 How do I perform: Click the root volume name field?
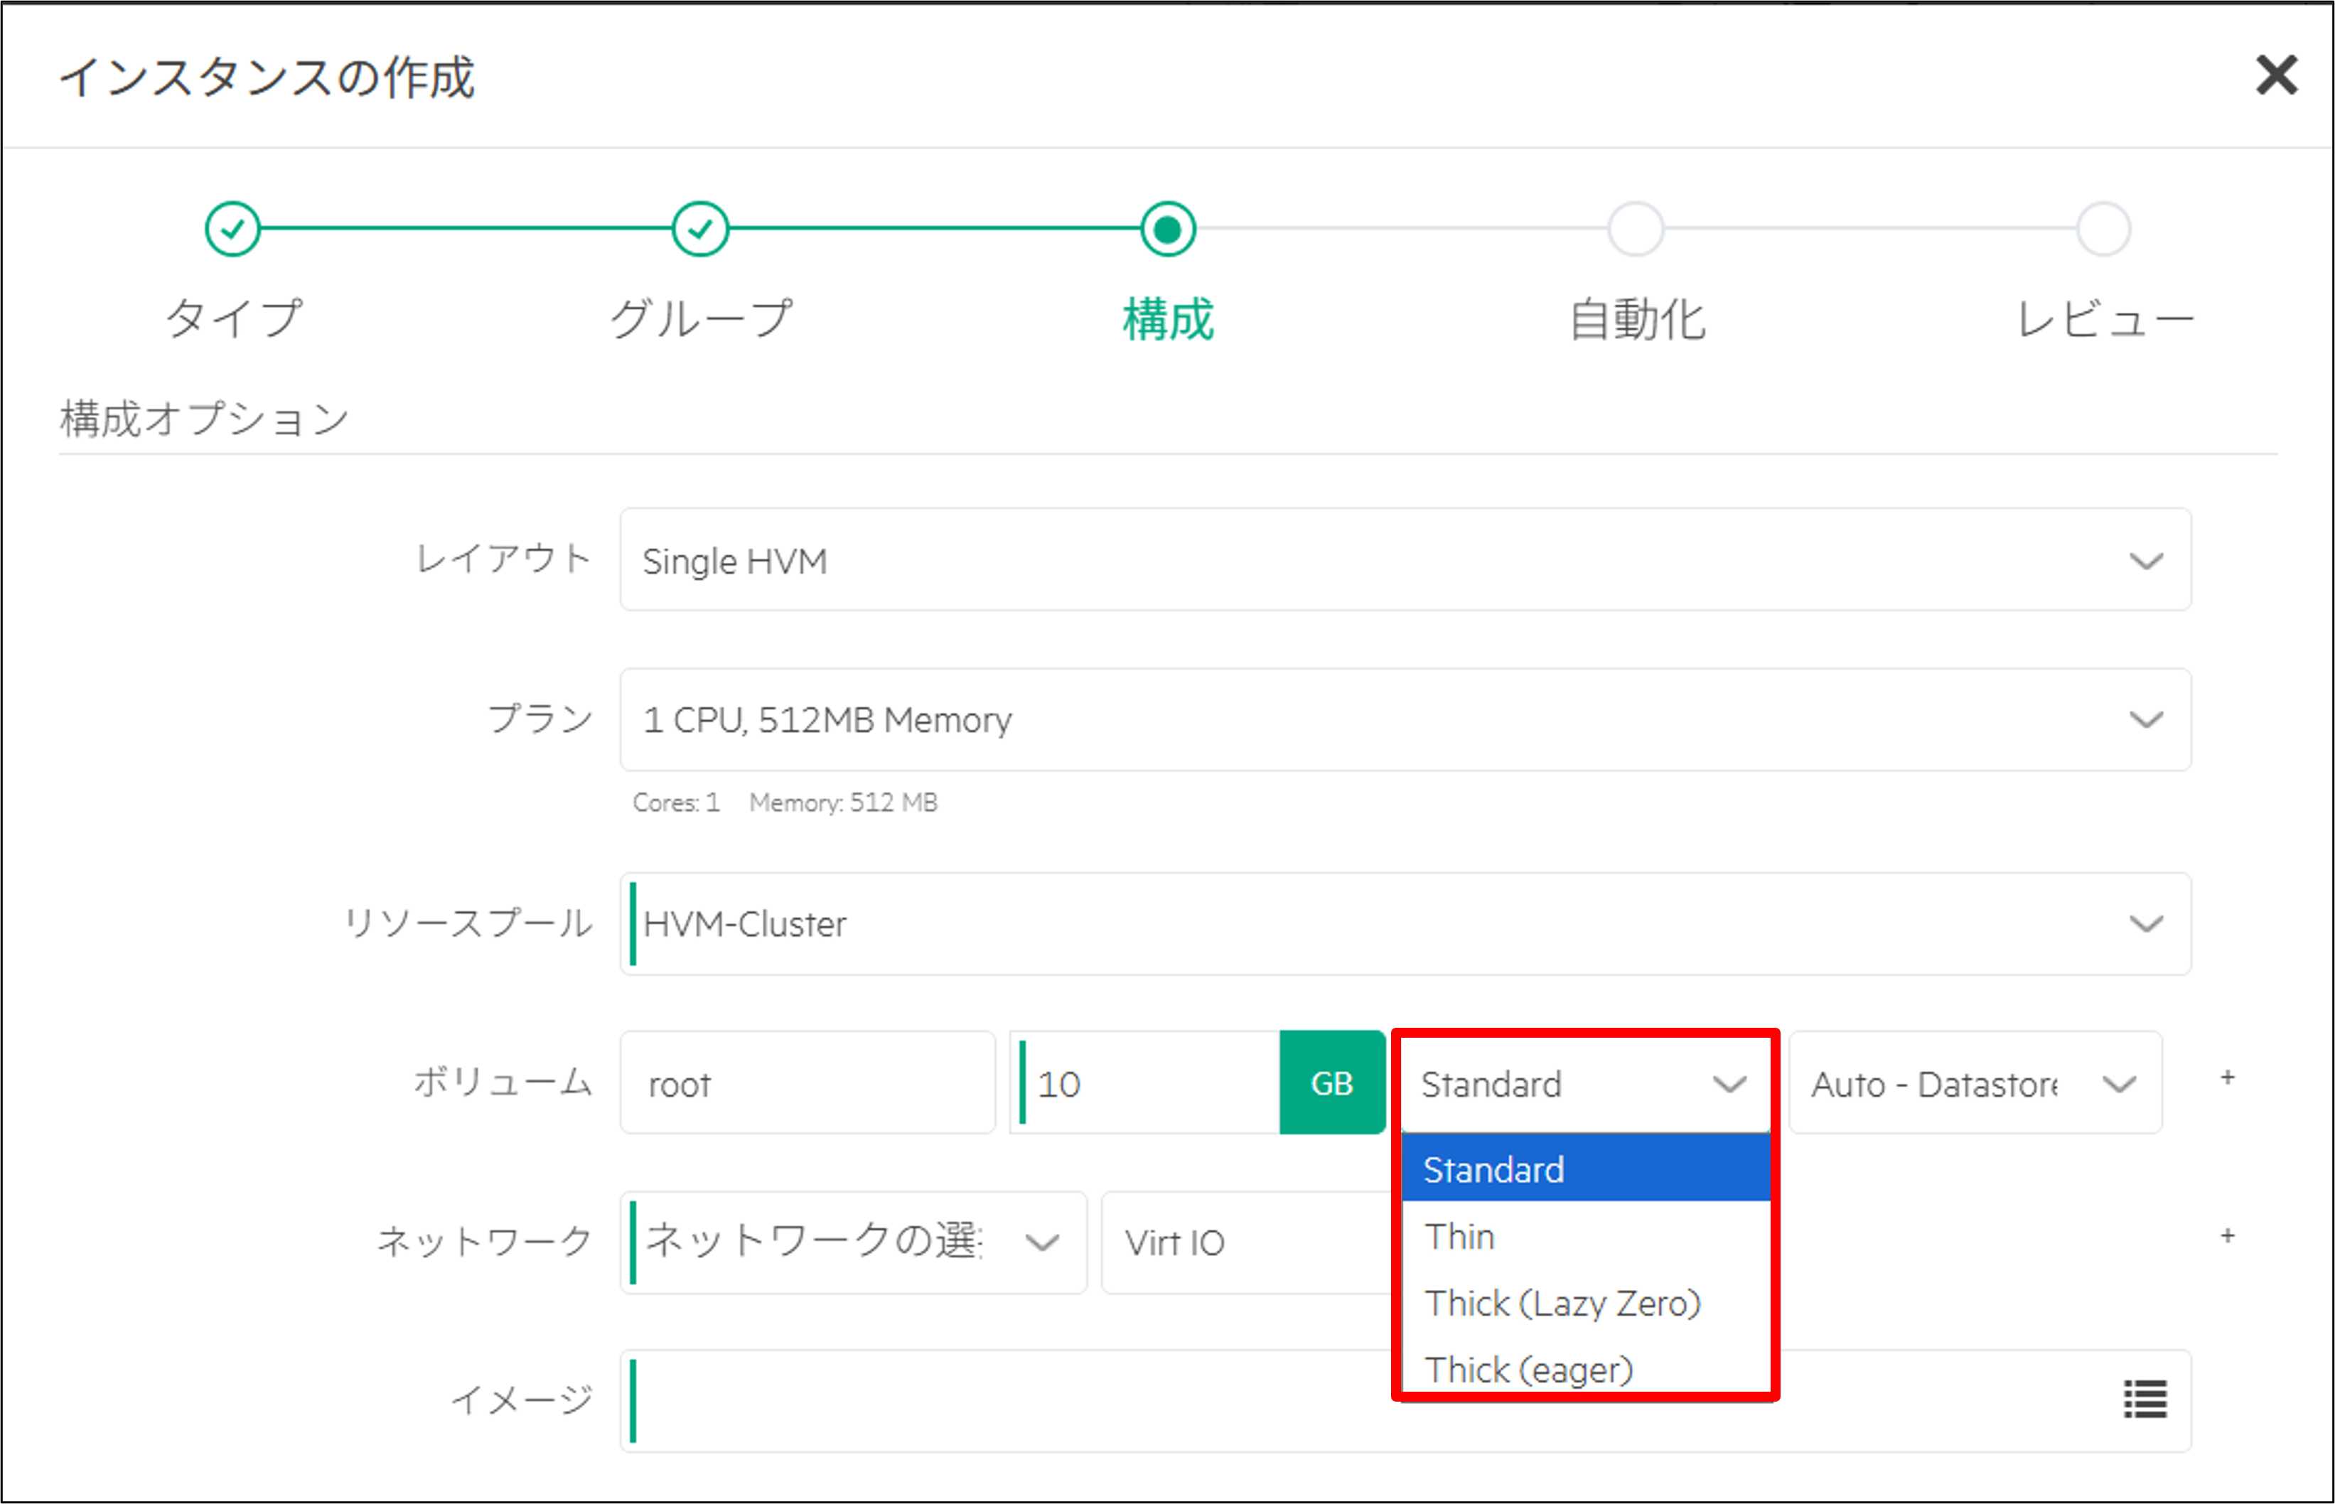coord(807,1082)
